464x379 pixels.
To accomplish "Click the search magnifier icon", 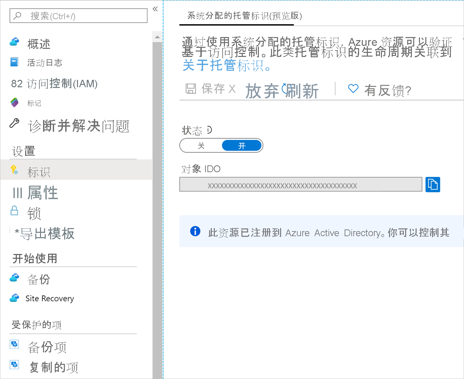I will (x=17, y=15).
